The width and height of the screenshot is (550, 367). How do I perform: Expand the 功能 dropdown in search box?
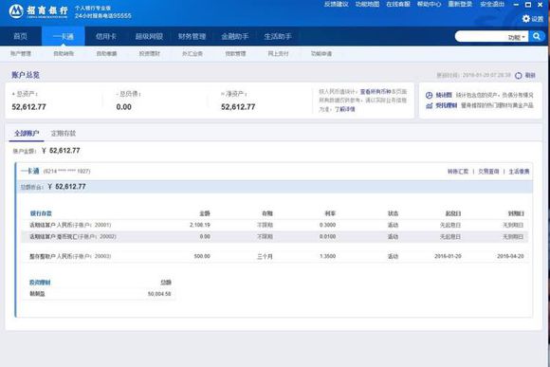pyautogui.click(x=517, y=37)
